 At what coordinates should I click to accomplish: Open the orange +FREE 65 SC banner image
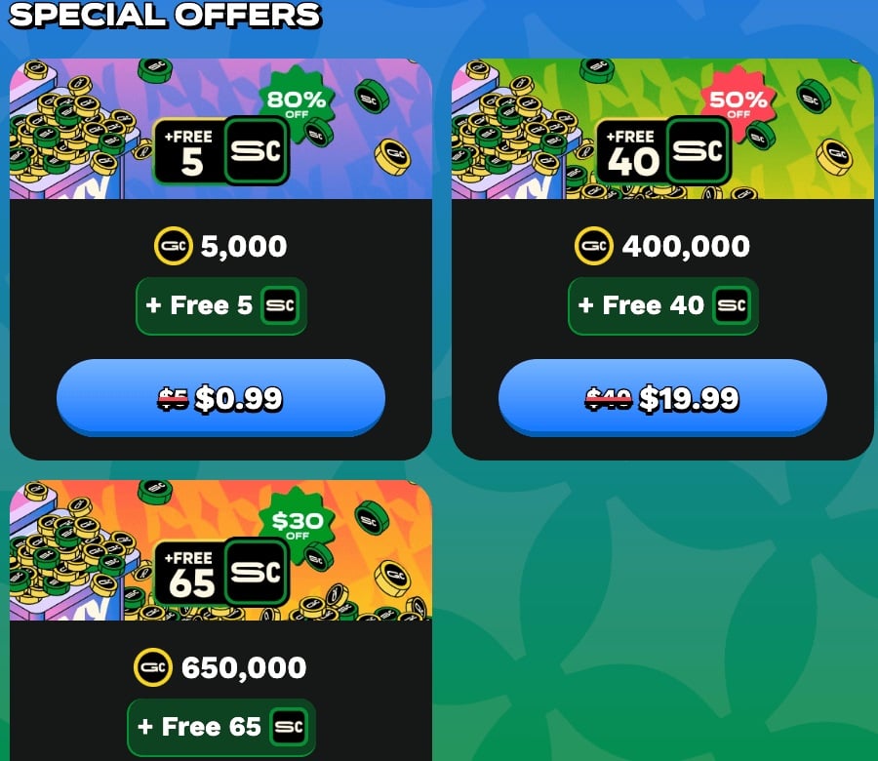[220, 550]
